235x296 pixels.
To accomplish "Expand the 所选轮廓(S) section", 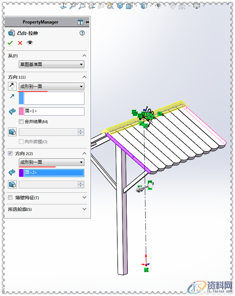I will [84, 209].
